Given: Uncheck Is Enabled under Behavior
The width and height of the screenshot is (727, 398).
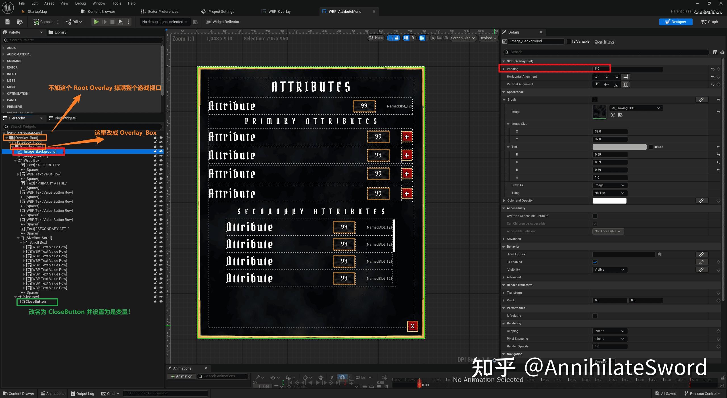Looking at the screenshot, I should (595, 262).
